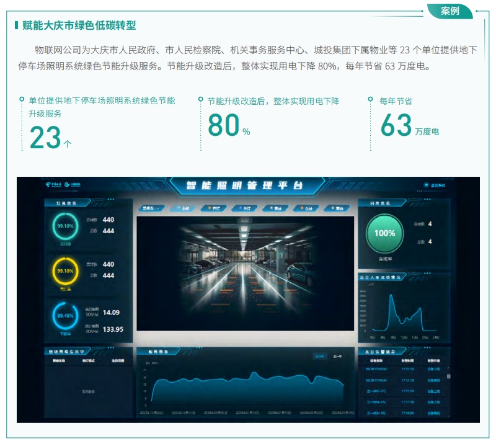496x446 pixels.
Task: Click the icon beside 进入系统 at top right
Action: tap(426, 185)
